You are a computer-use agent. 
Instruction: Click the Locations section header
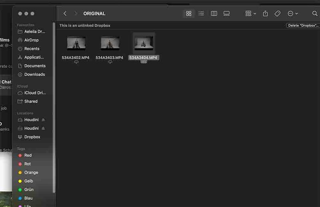tap(25, 113)
